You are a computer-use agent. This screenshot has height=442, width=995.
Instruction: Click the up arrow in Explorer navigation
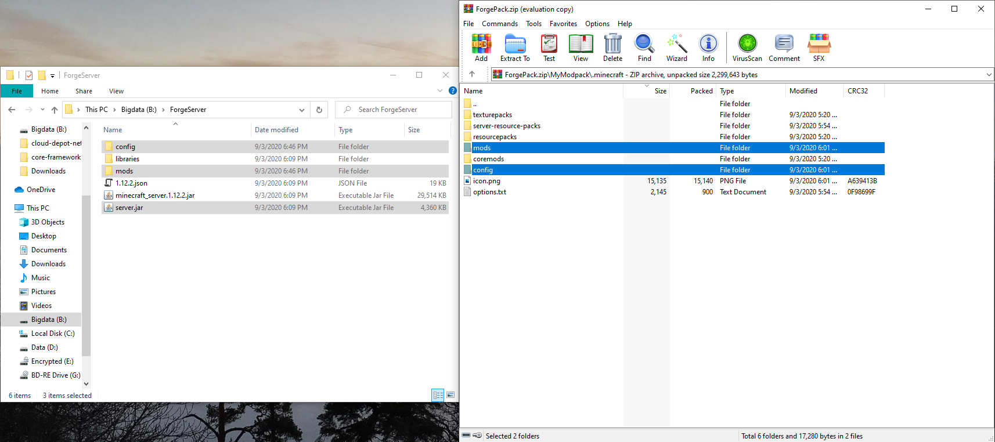tap(55, 110)
